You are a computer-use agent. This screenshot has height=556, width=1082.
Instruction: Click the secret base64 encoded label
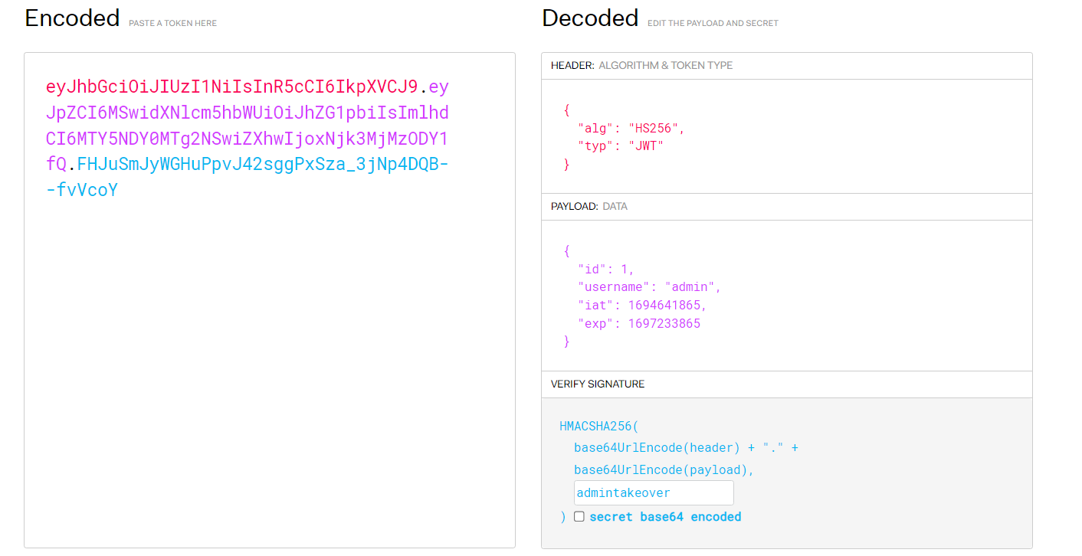point(665,517)
